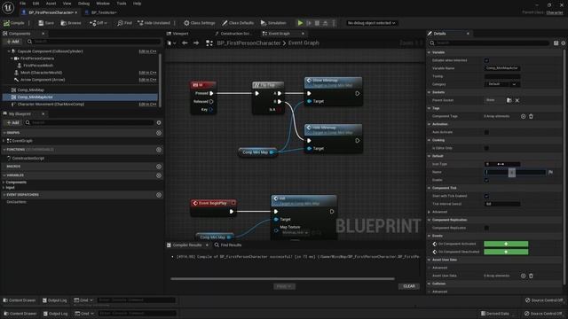Add a new macro via Macros plus icon

tap(159, 167)
